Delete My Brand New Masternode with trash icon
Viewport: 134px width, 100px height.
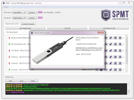[x=120, y=38]
